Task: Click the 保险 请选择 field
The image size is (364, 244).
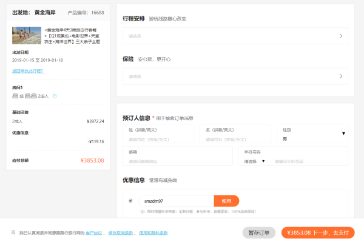Action: pos(235,76)
